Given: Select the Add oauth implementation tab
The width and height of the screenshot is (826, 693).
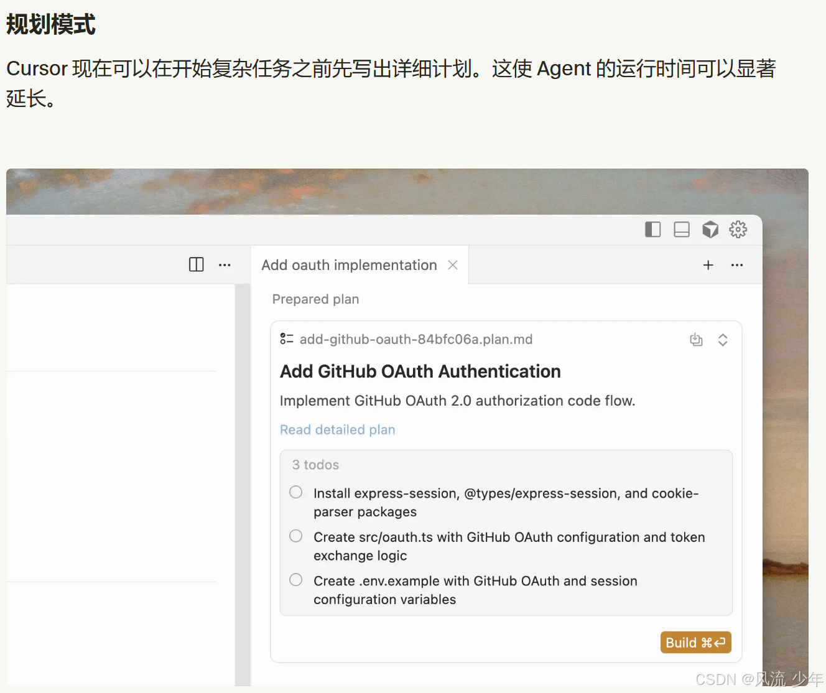Looking at the screenshot, I should pos(360,265).
